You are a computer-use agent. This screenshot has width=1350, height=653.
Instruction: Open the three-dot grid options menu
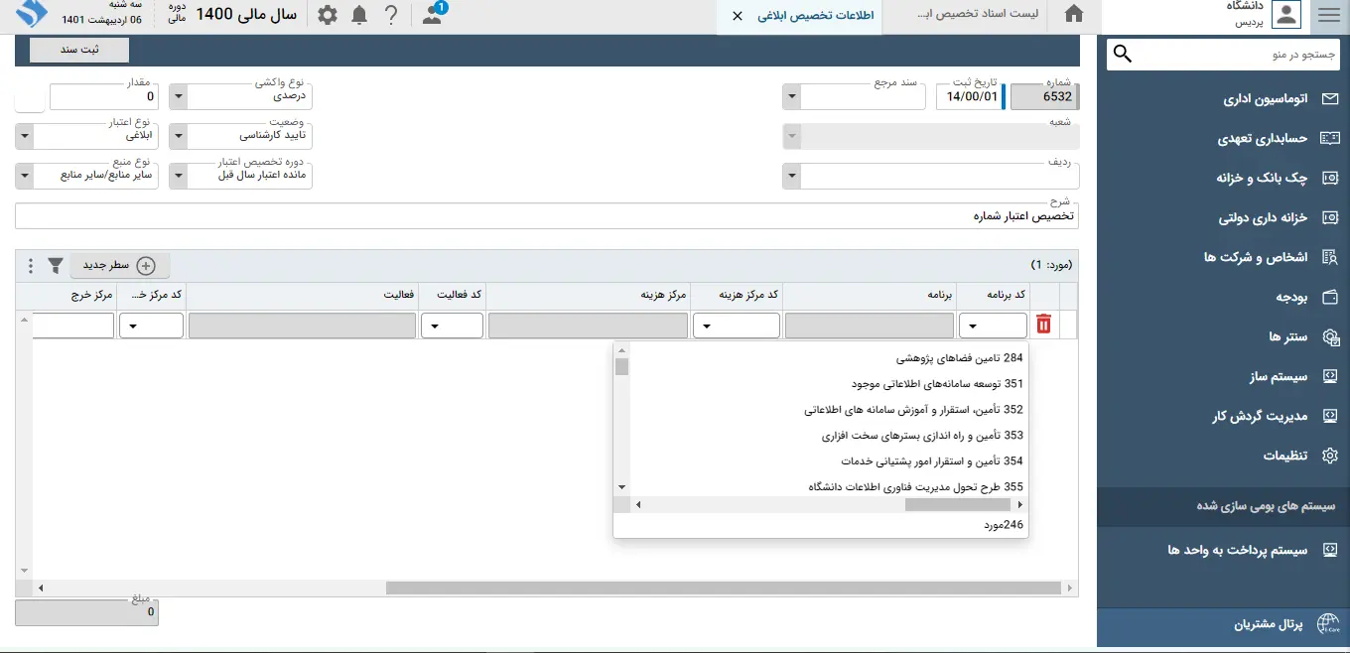[x=31, y=265]
